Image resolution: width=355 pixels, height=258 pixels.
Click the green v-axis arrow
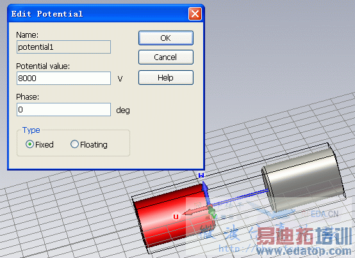[212, 213]
